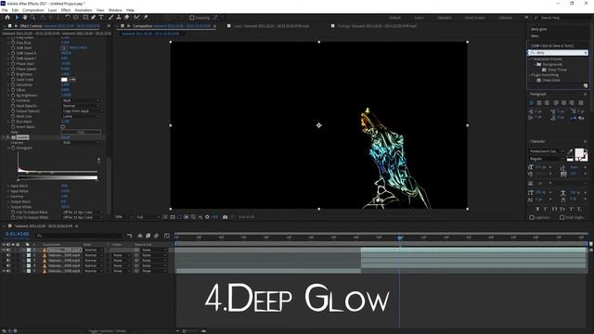Image resolution: width=594 pixels, height=334 pixels.
Task: Switch to the Small Screen workspace
Action: click(474, 18)
